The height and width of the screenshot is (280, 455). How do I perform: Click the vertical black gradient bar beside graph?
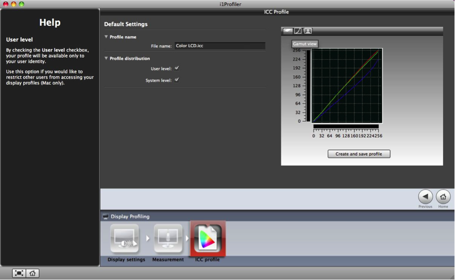(x=308, y=85)
